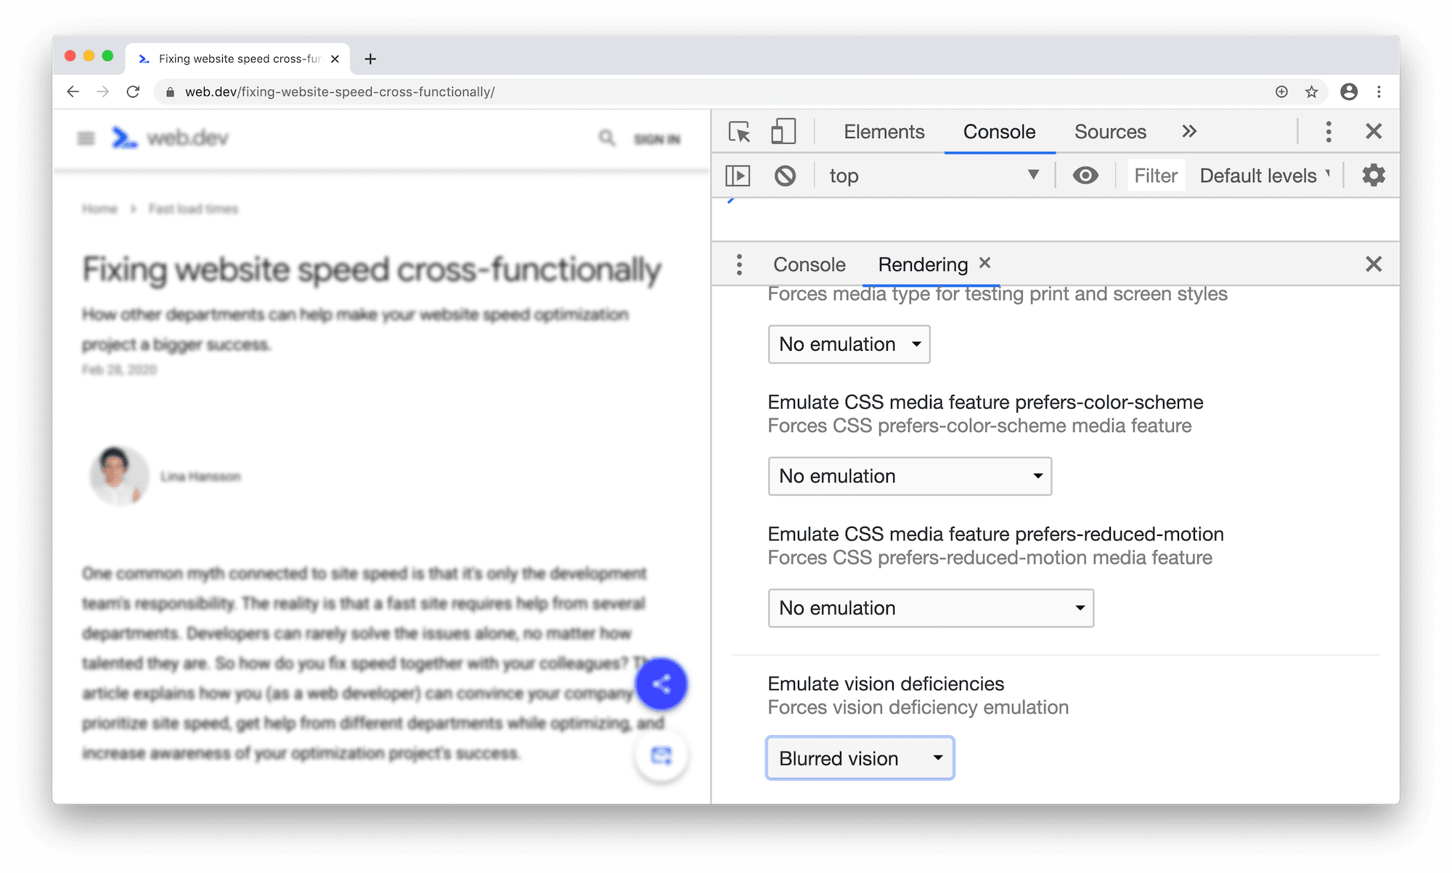
Task: Click the web.dev home breadcrumb link
Action: pos(99,208)
